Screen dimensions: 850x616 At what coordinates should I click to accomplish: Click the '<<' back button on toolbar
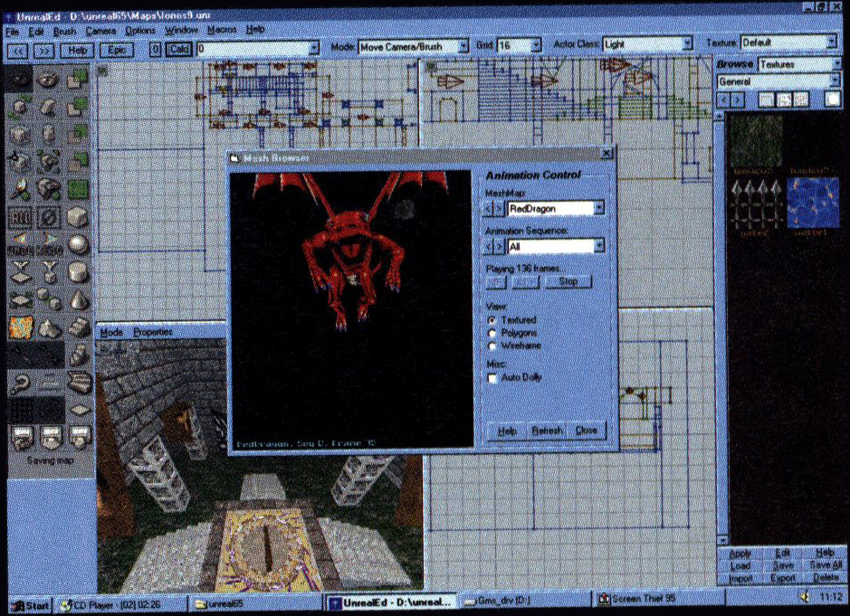pyautogui.click(x=17, y=51)
